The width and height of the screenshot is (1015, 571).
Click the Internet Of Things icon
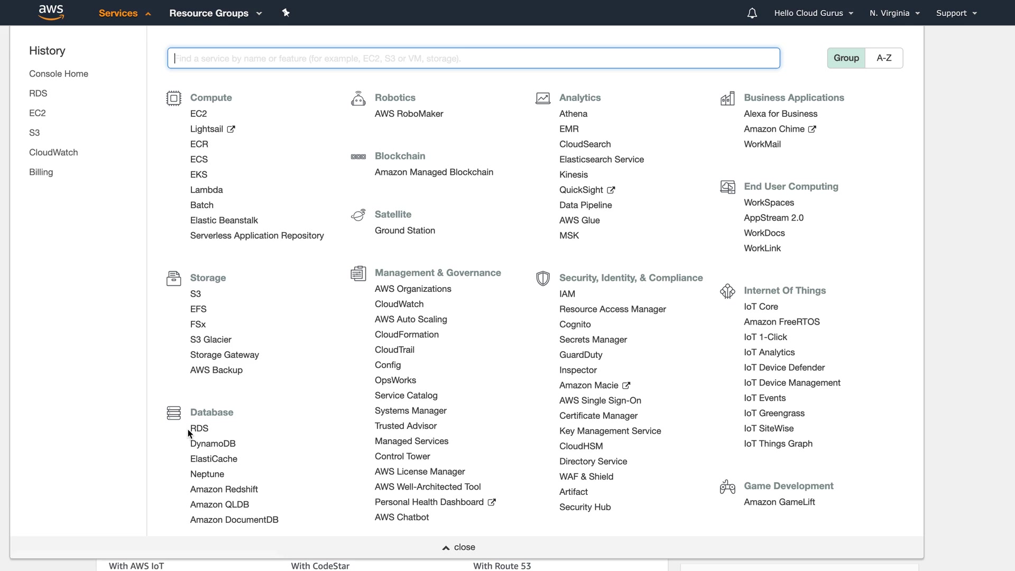coord(727,291)
